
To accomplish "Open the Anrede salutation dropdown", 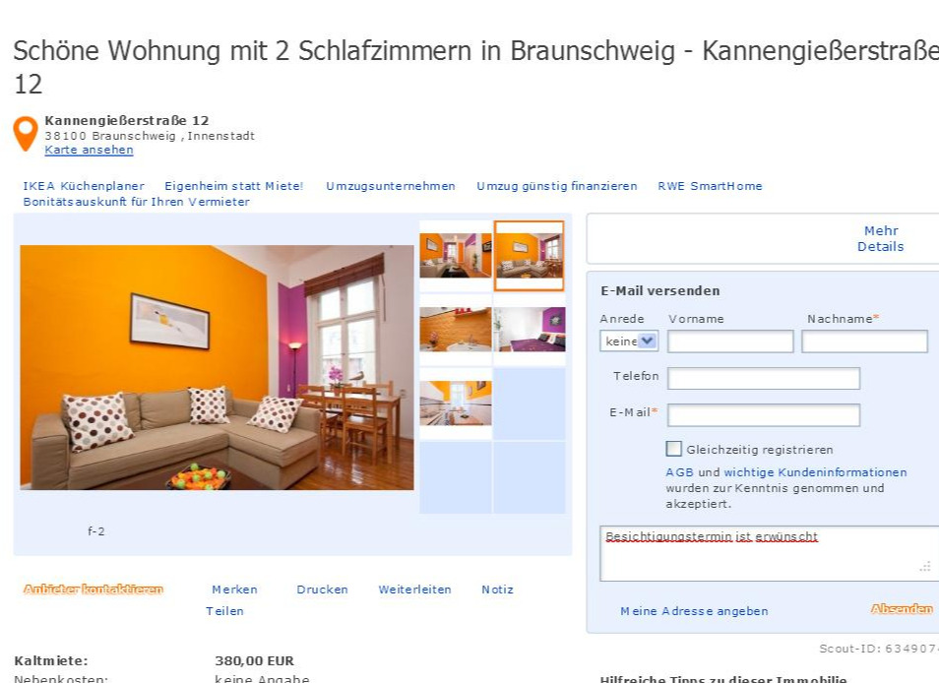I will click(x=629, y=341).
